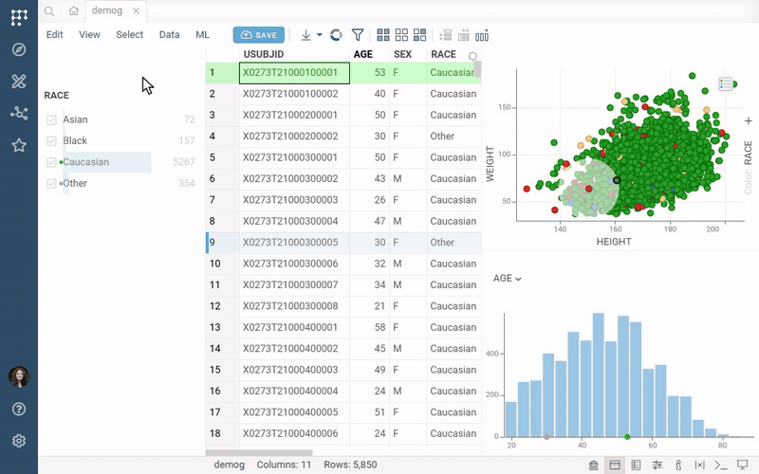This screenshot has width=759, height=474.
Task: Uncheck the Asian race checkbox
Action: [x=51, y=120]
